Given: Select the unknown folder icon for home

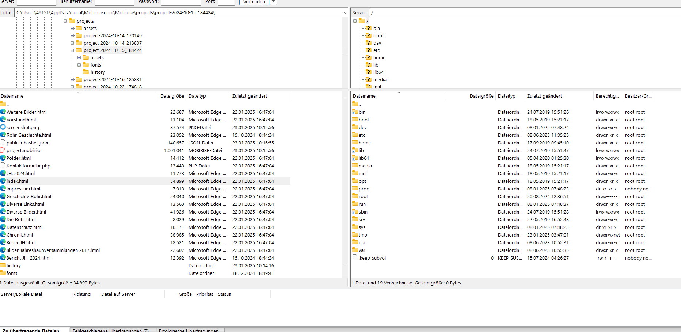Looking at the screenshot, I should [x=368, y=57].
